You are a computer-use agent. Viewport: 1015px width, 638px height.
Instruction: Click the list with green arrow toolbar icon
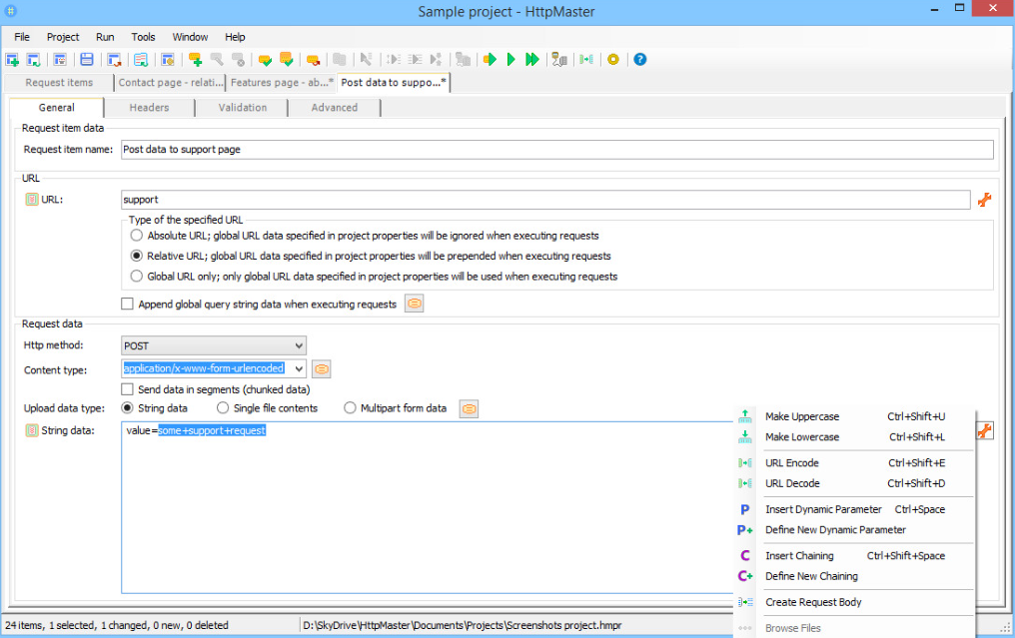(141, 60)
